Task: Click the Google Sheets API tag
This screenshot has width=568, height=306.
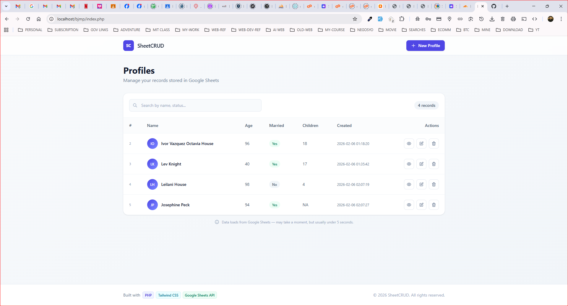Action: tap(200, 295)
